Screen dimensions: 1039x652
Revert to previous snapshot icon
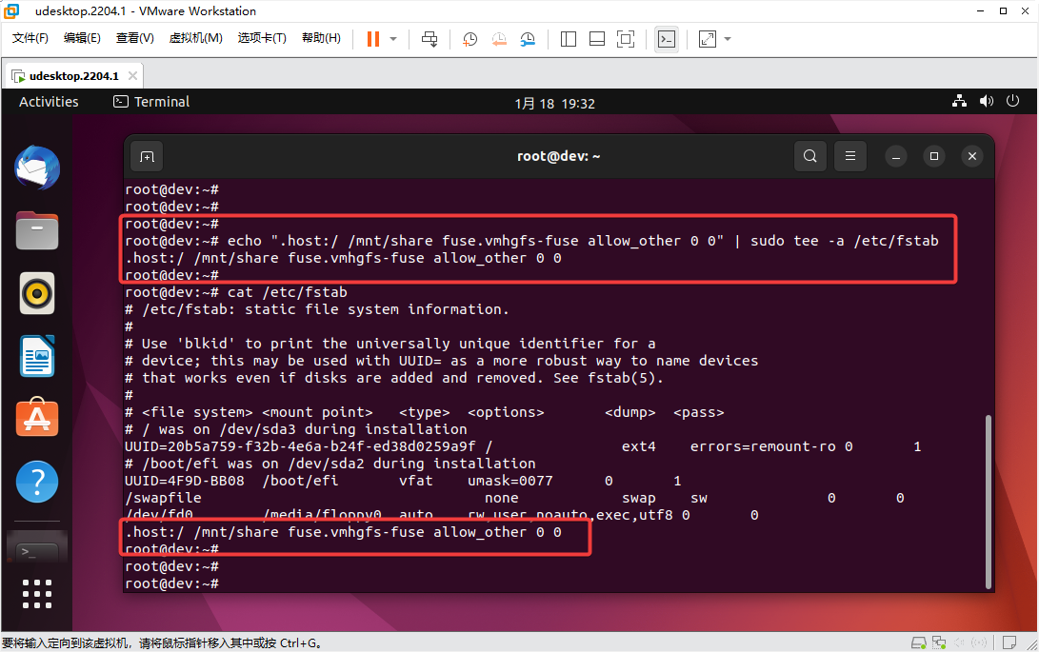point(499,39)
